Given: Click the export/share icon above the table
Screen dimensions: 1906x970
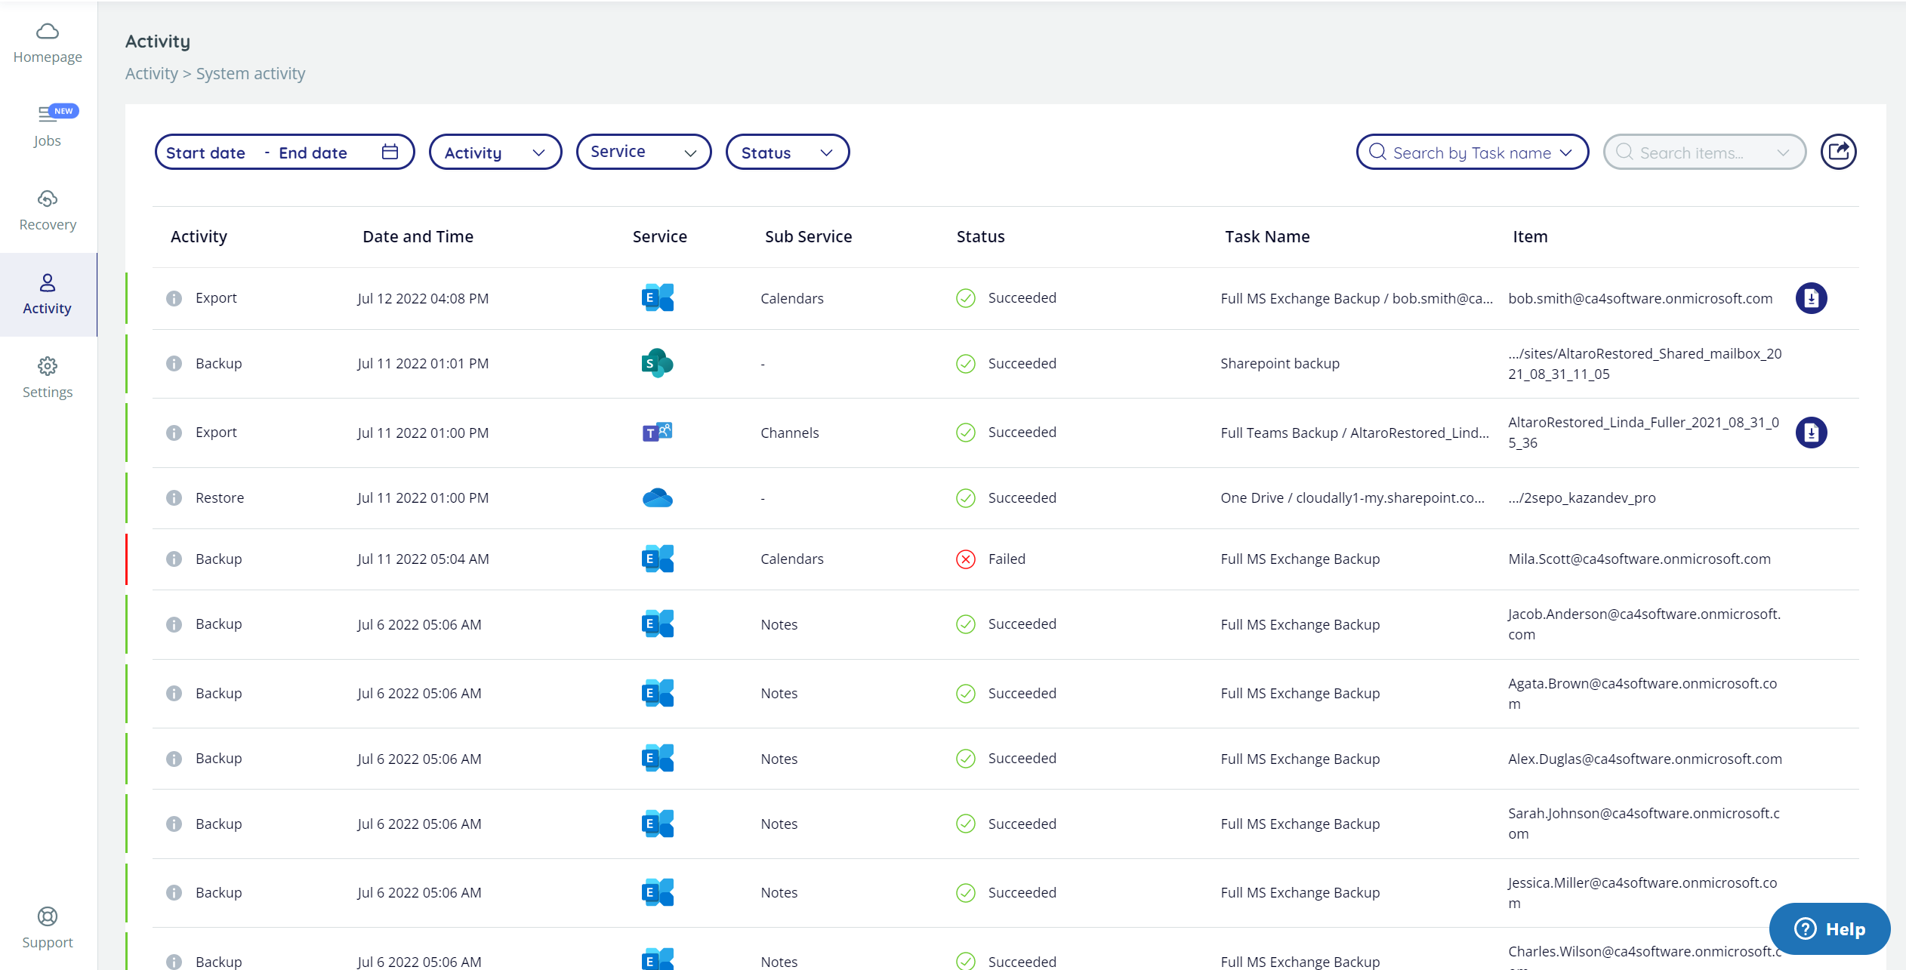Looking at the screenshot, I should coord(1839,152).
